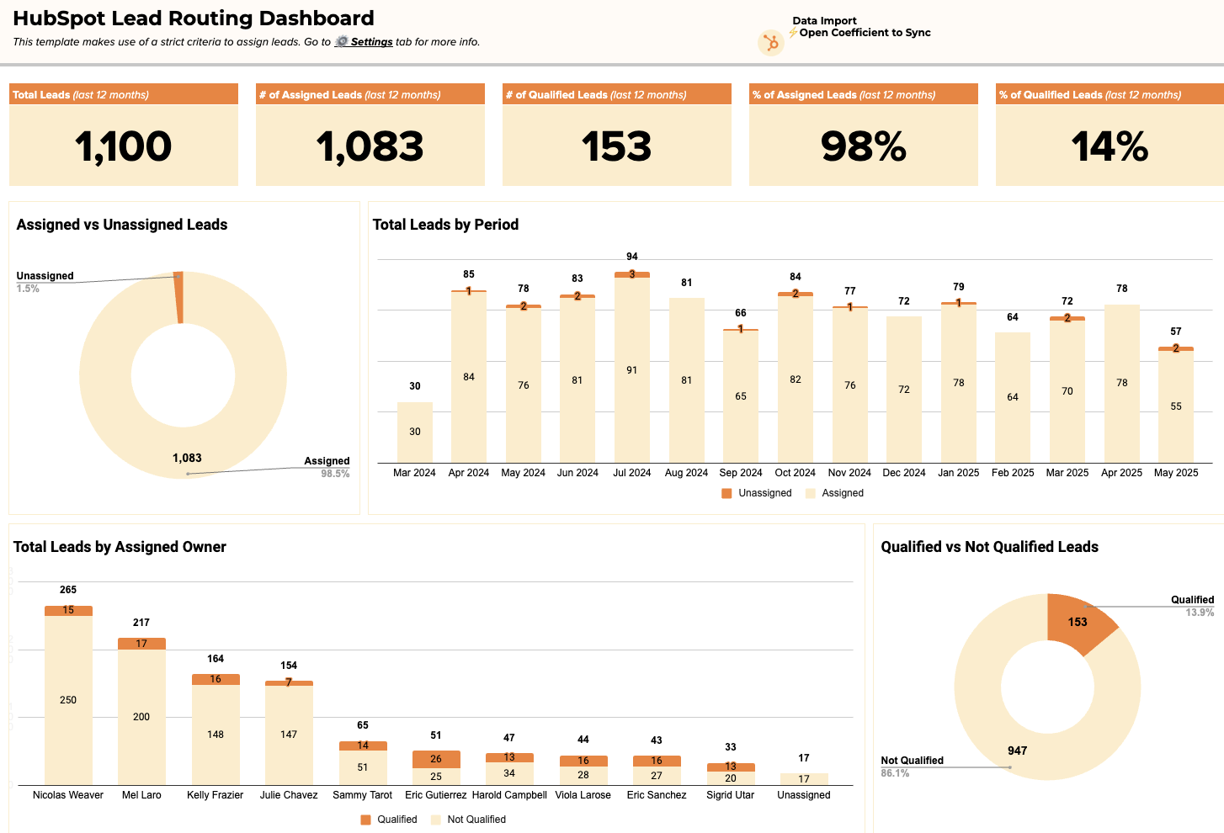Select Julie Chavez's bar

click(289, 733)
